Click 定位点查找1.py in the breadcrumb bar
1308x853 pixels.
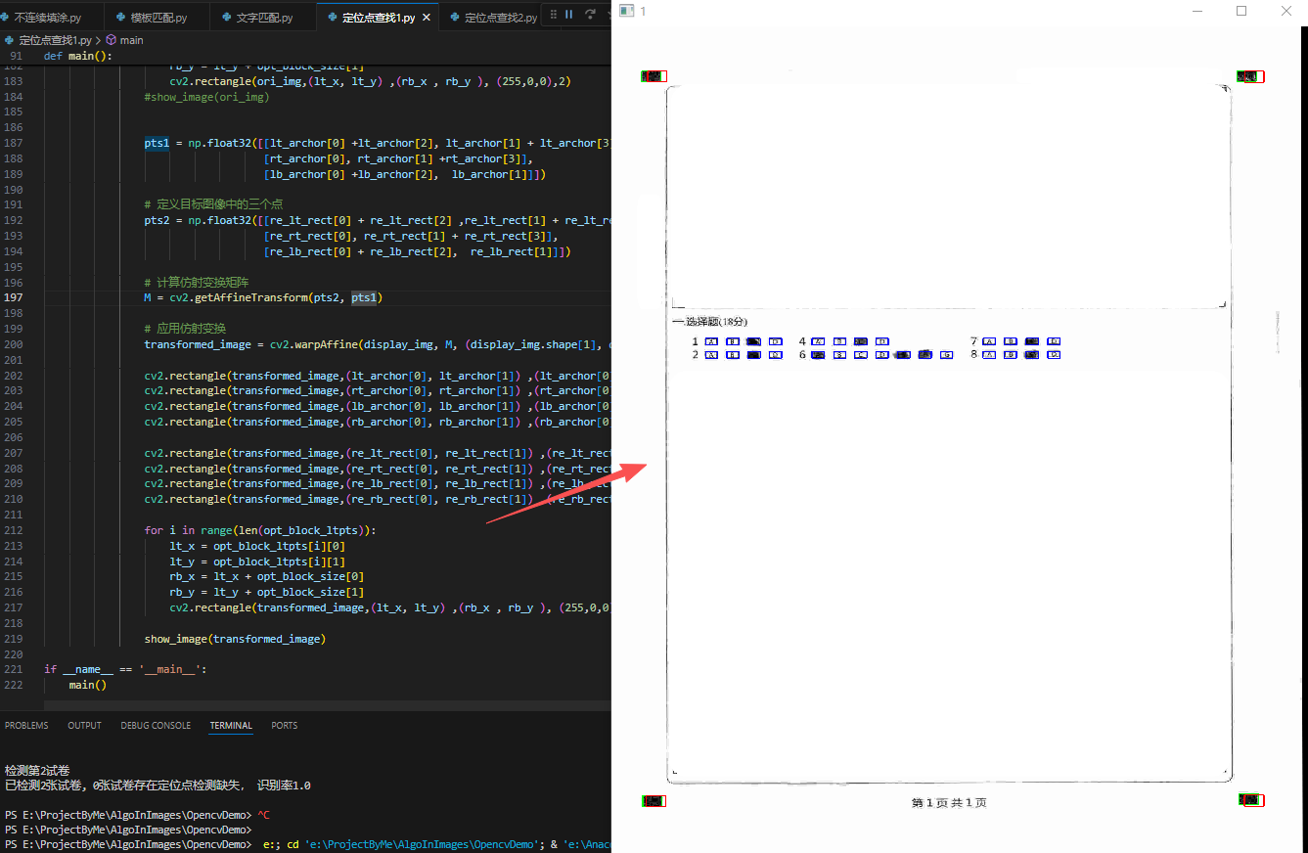(55, 40)
